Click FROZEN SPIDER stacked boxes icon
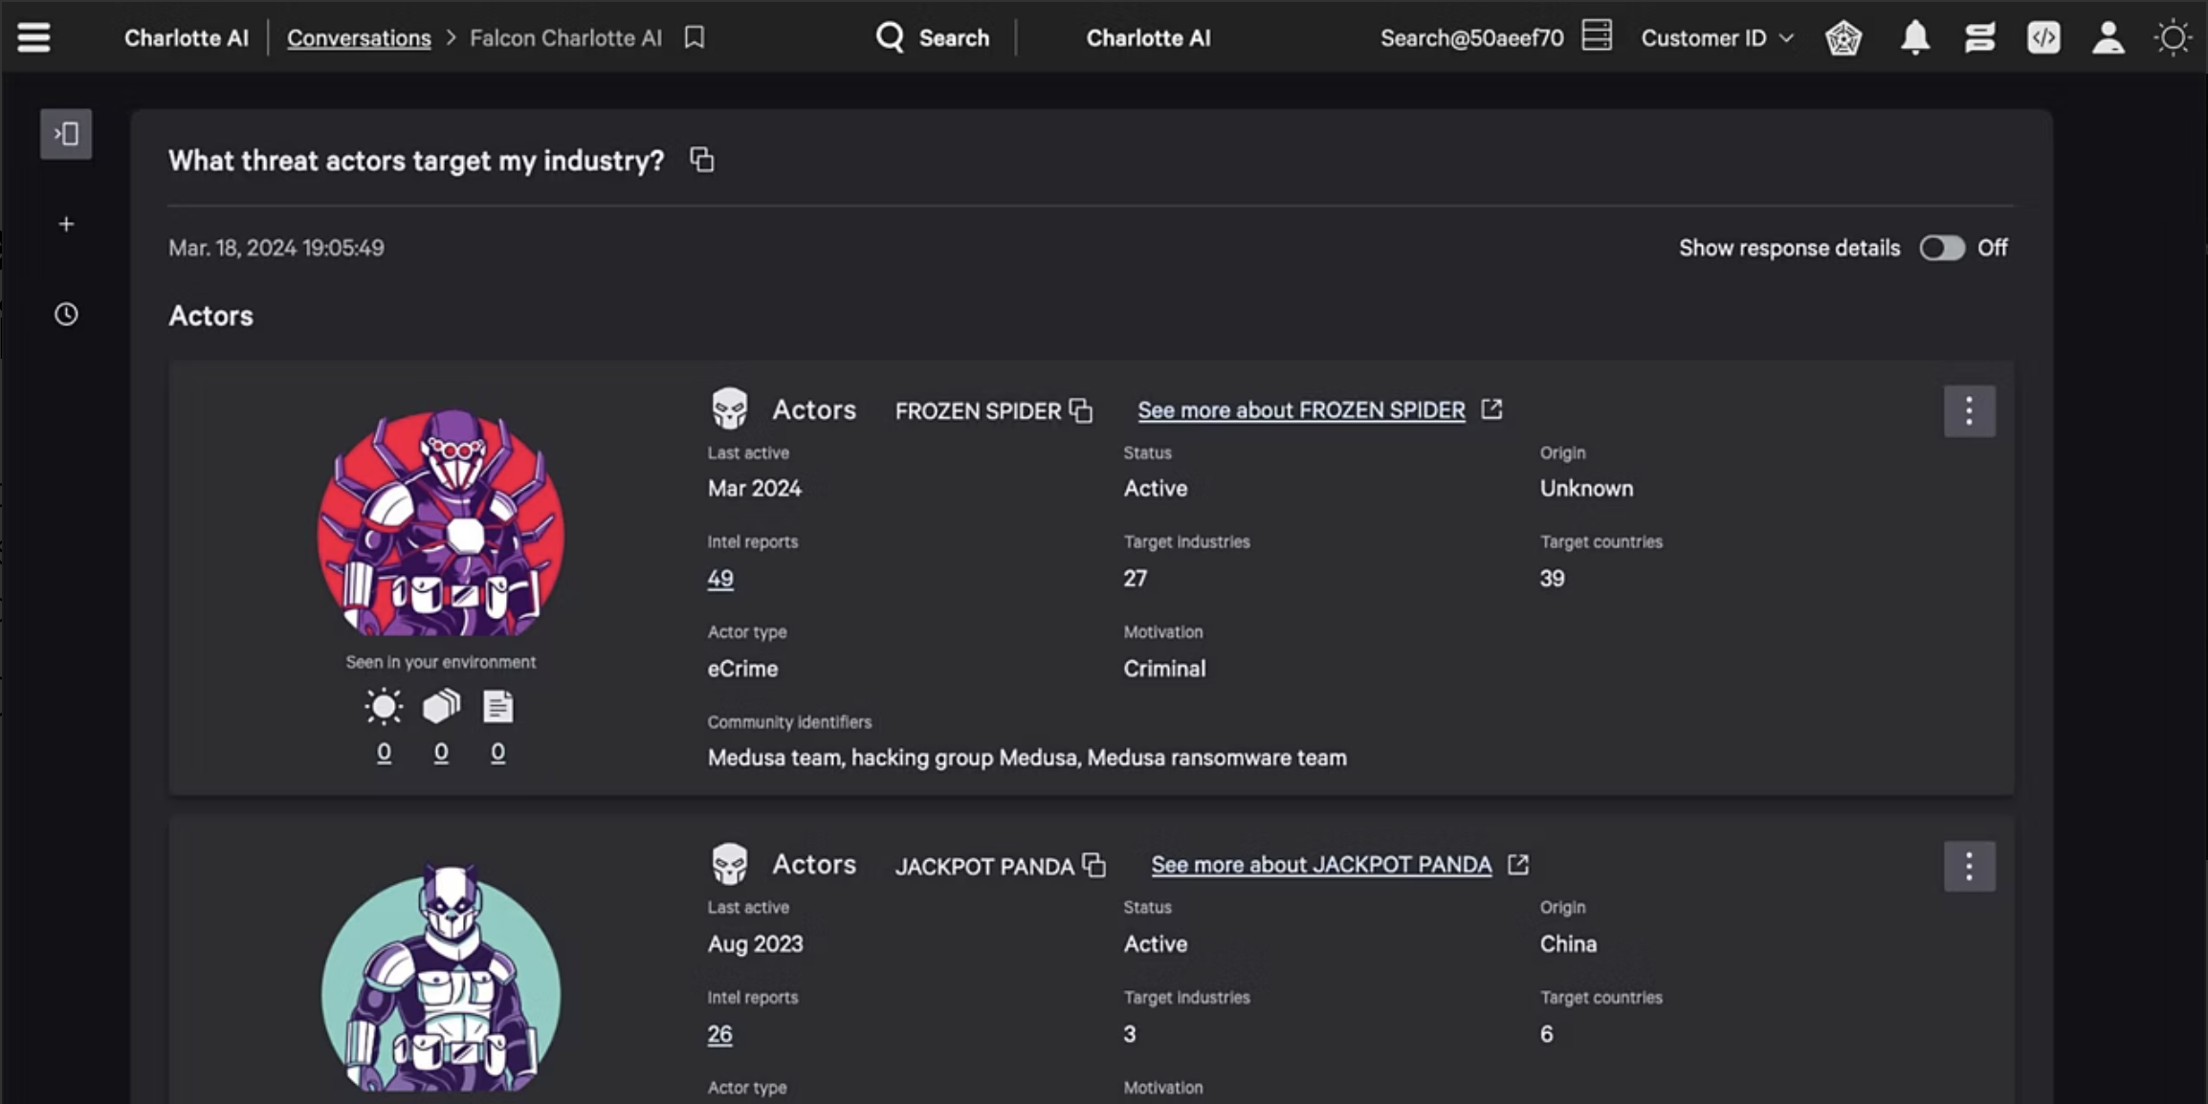Screen dimensions: 2208x1104 [x=441, y=706]
